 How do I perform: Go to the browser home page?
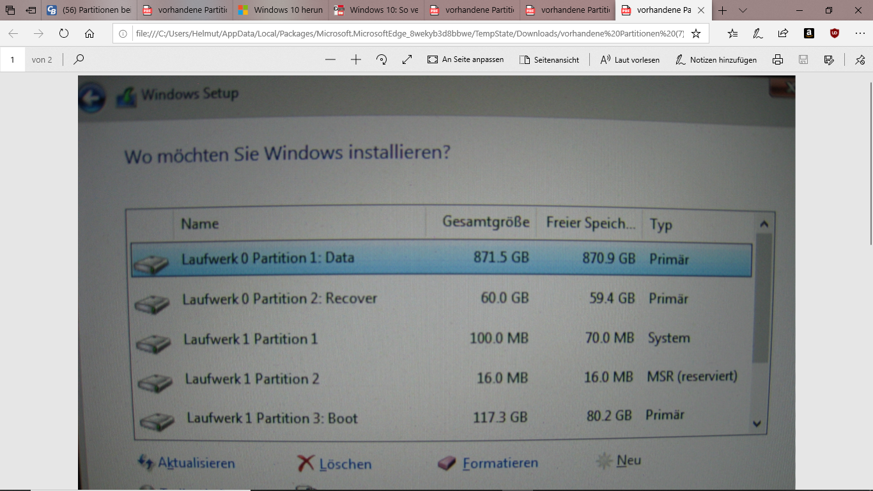(89, 34)
